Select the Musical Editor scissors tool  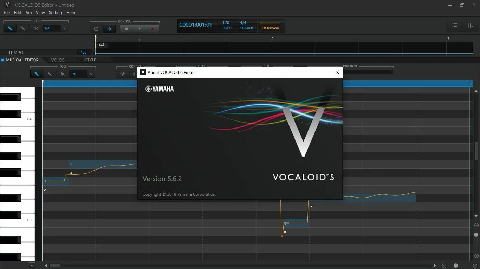63,74
